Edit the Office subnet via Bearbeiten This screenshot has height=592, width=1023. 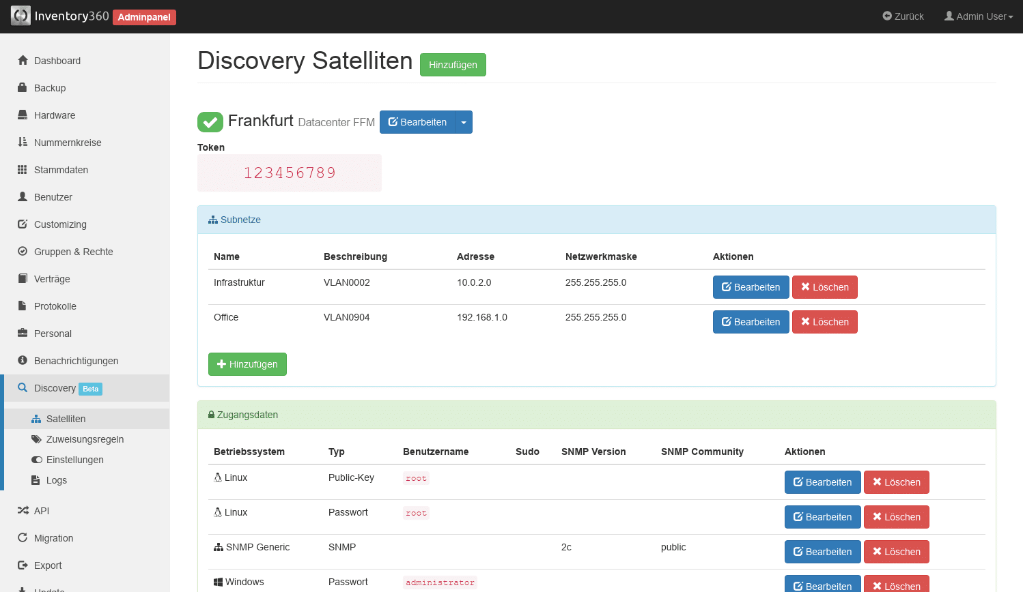[x=751, y=322]
